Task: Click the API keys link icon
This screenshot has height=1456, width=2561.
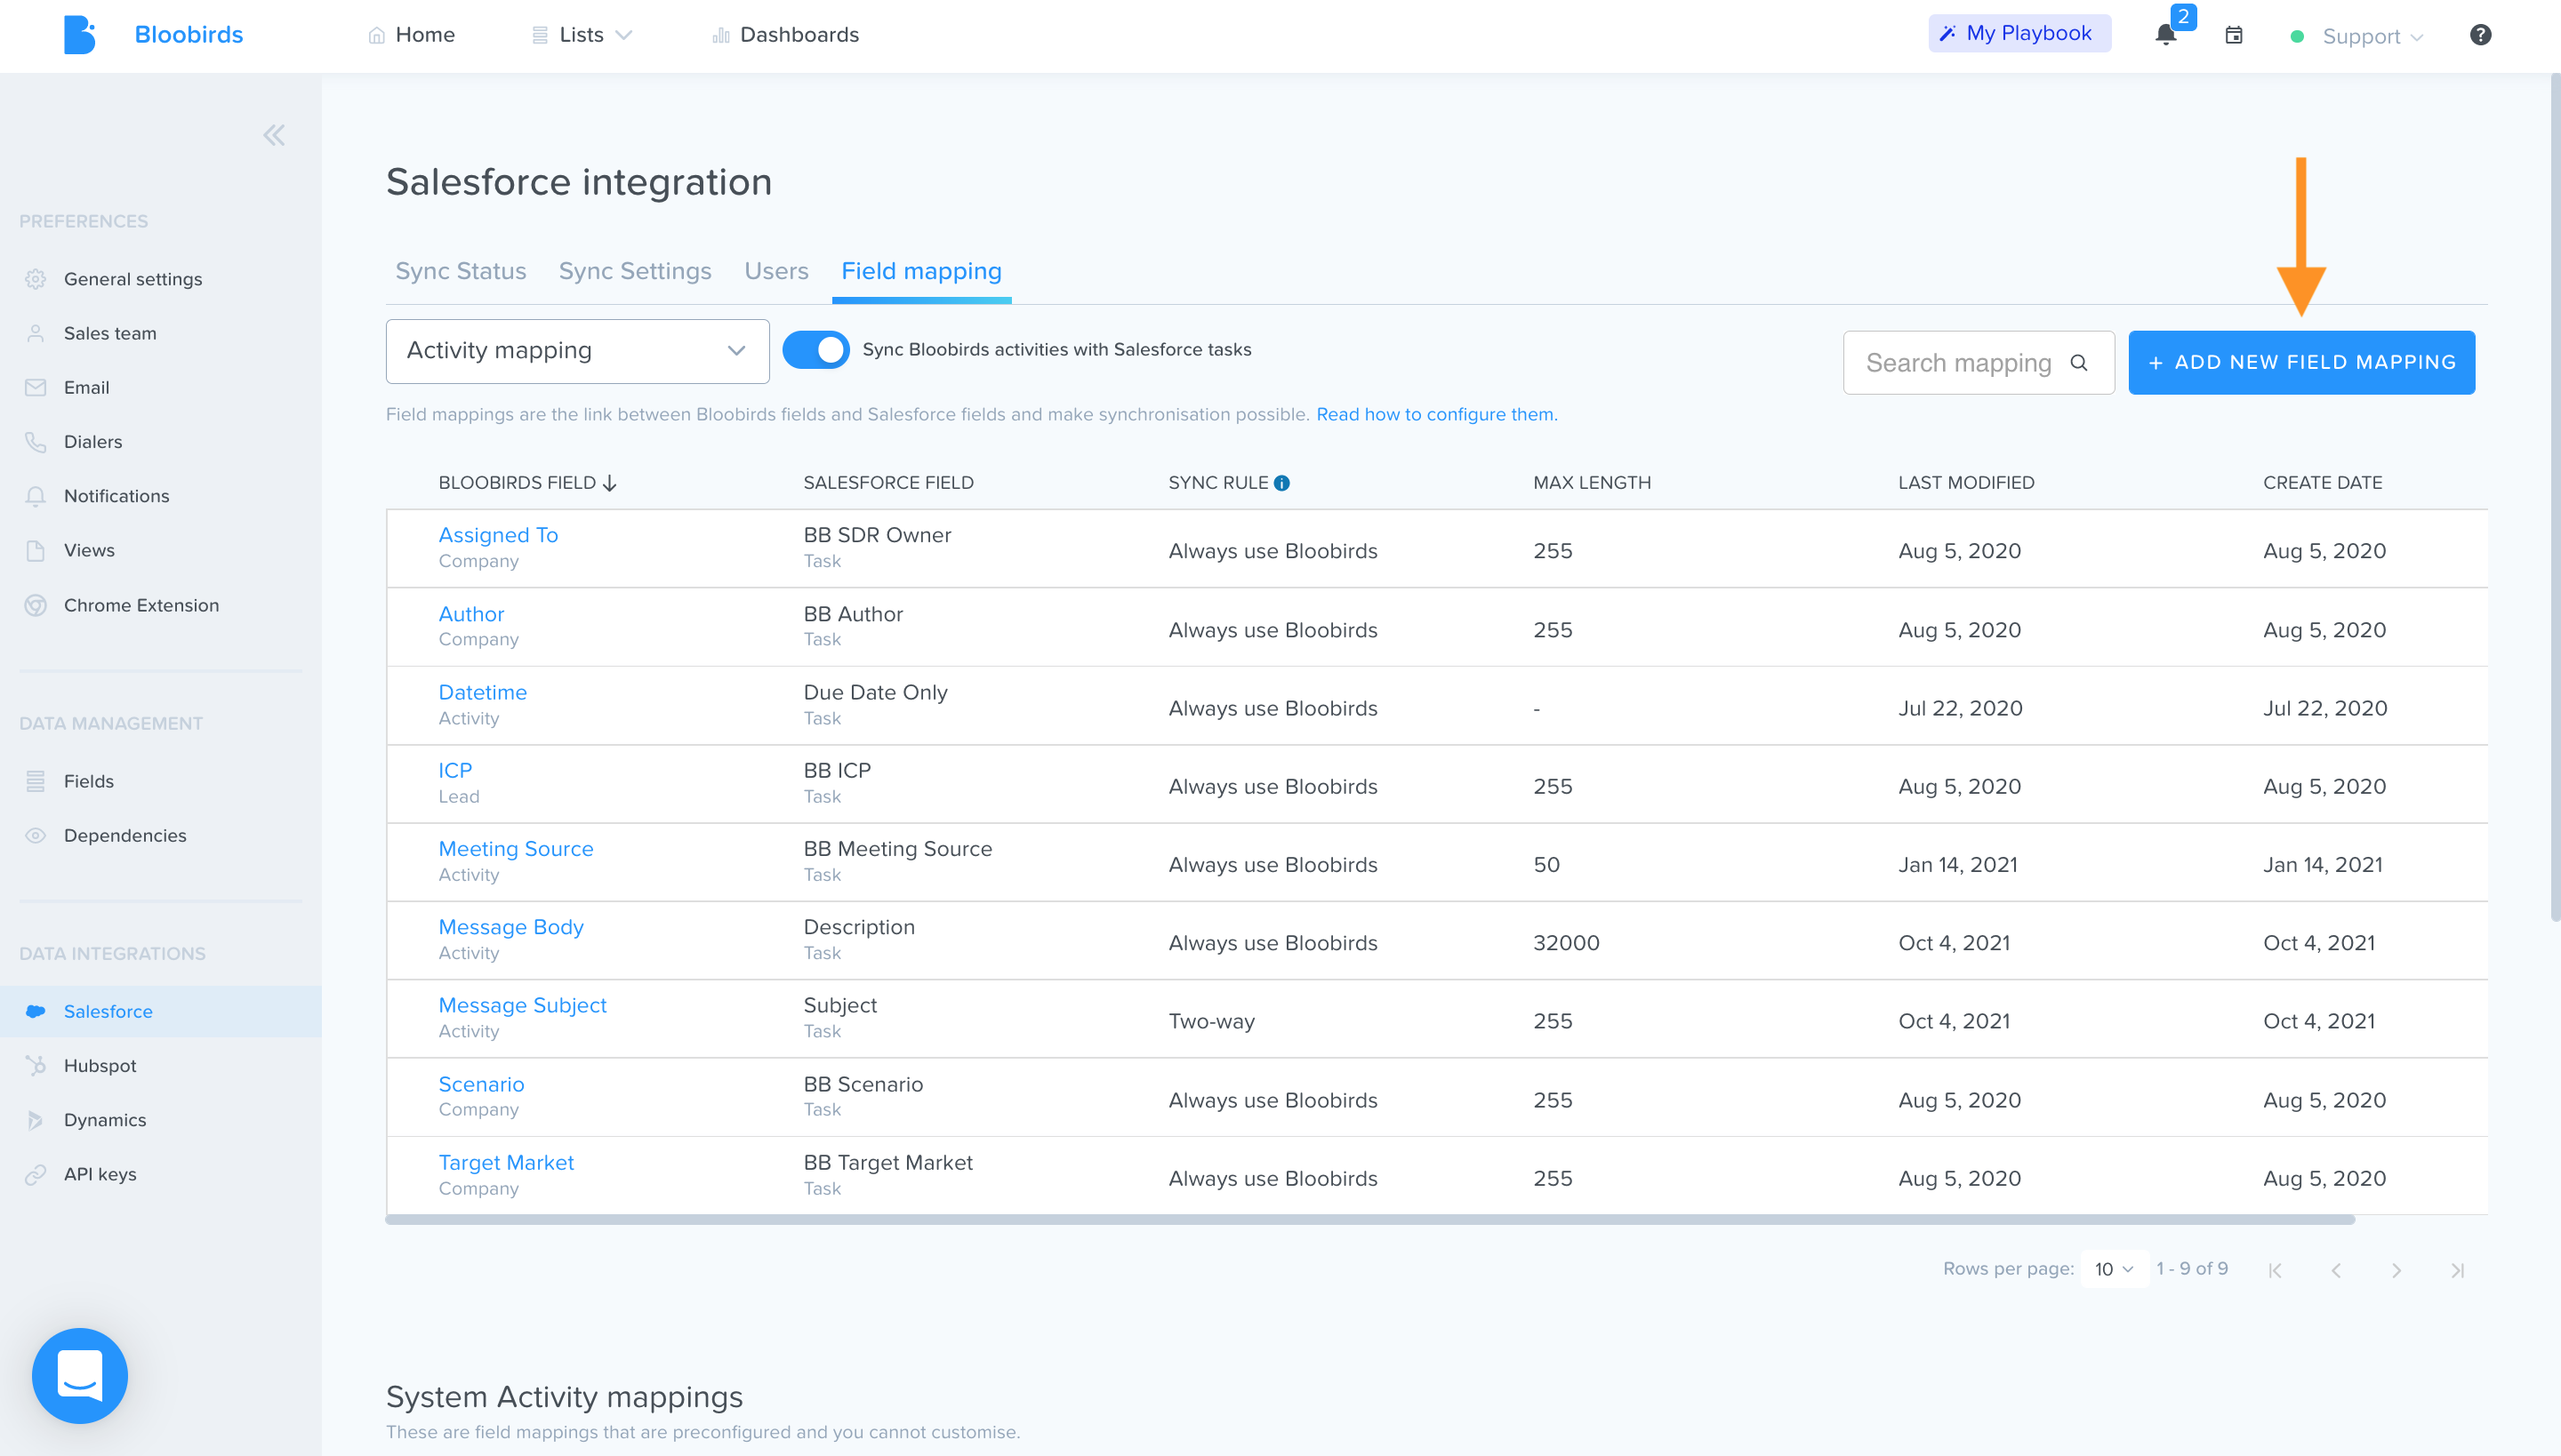Action: (x=36, y=1174)
